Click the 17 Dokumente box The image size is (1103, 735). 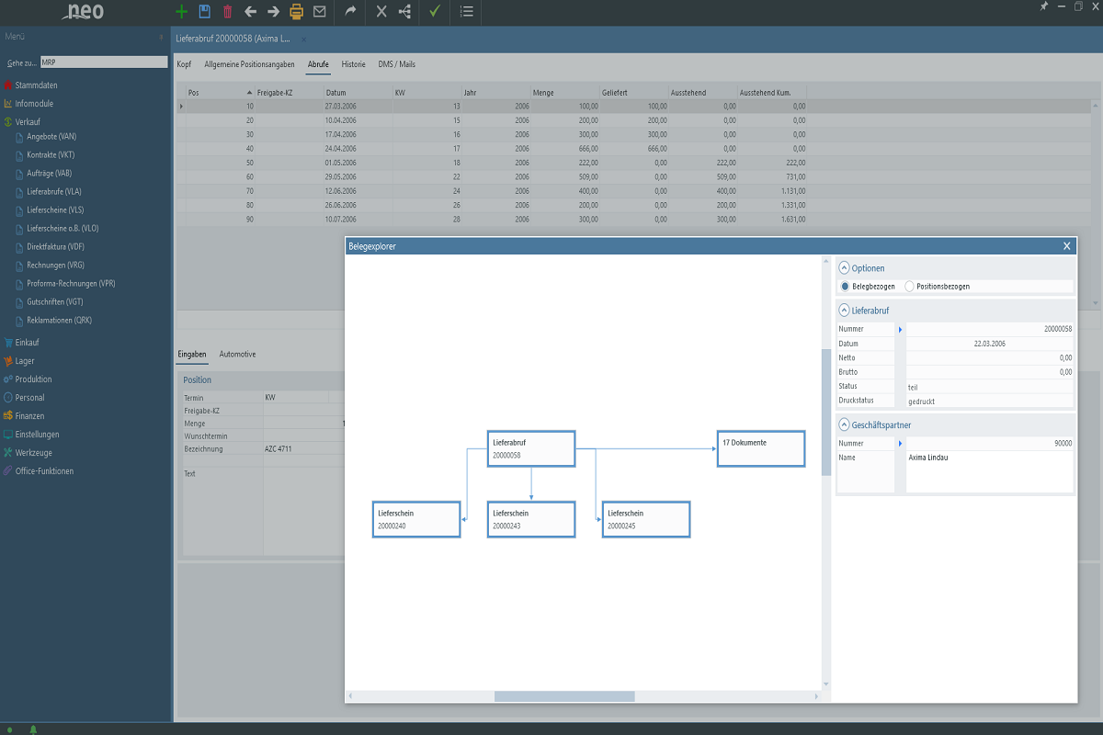(760, 448)
